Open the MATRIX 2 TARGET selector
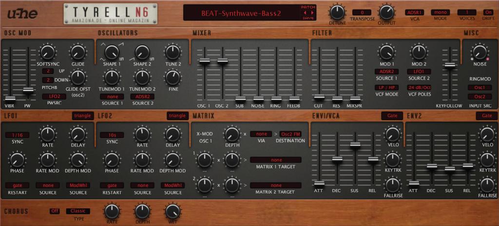 (x=276, y=185)
